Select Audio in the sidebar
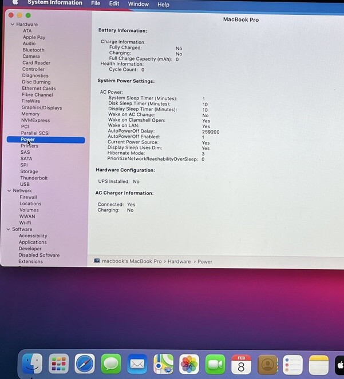Image resolution: width=344 pixels, height=379 pixels. point(29,43)
